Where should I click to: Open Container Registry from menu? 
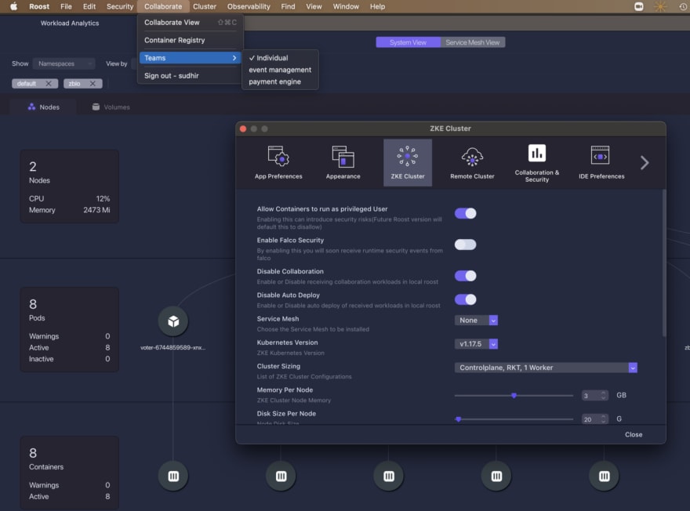(x=190, y=40)
